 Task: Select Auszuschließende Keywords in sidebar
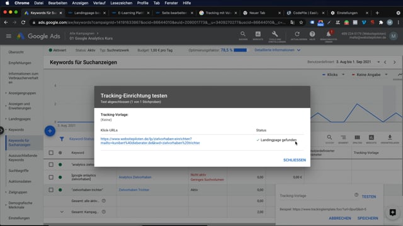click(x=23, y=158)
